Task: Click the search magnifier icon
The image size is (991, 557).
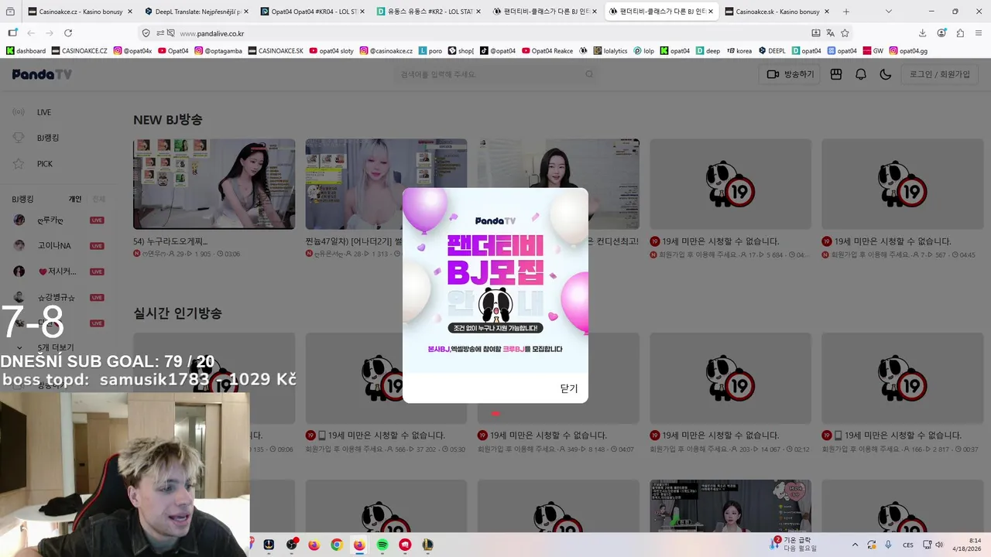Action: (x=589, y=74)
